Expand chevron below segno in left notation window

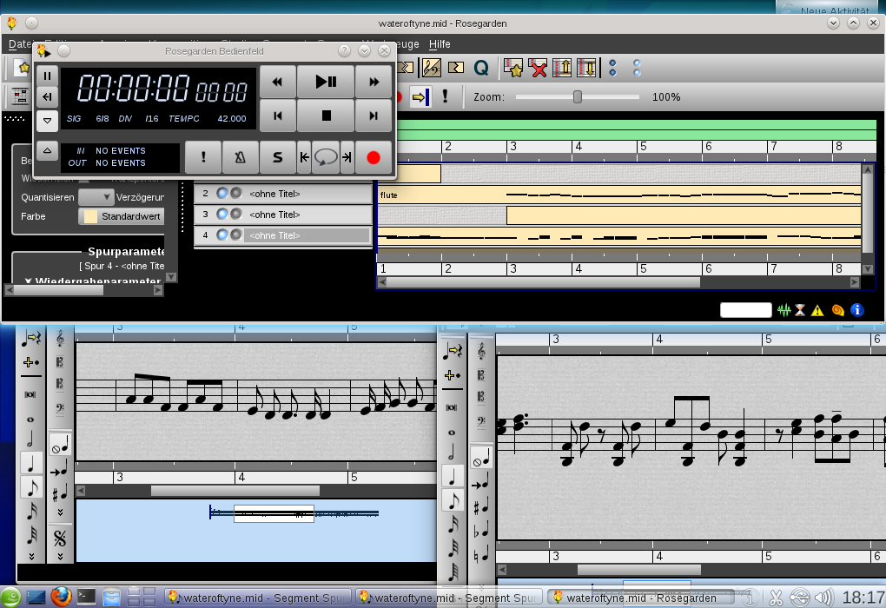point(60,557)
